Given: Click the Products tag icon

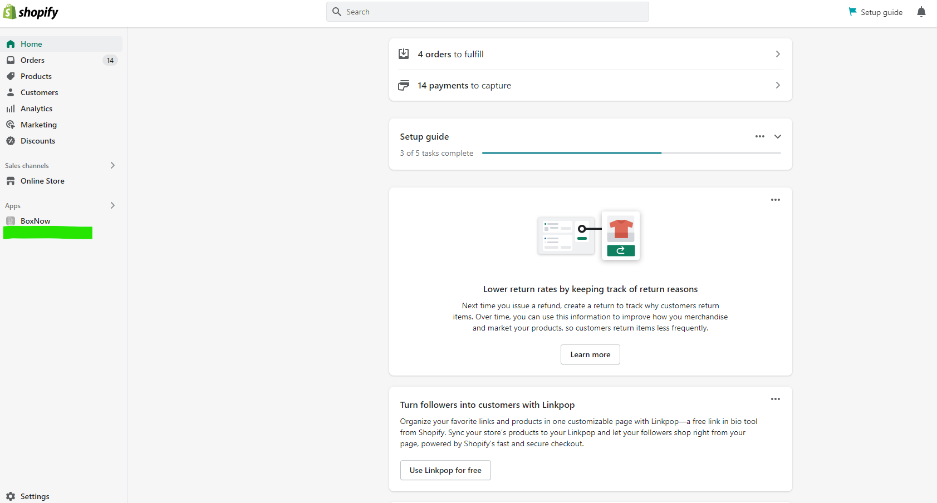Looking at the screenshot, I should click(x=11, y=76).
